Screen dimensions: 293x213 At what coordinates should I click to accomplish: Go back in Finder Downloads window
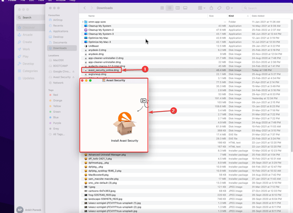85,8
